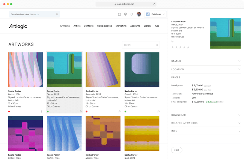Screen dimensions: 244x159
Task: Open the Sales pipeline menu
Action: coord(105,26)
